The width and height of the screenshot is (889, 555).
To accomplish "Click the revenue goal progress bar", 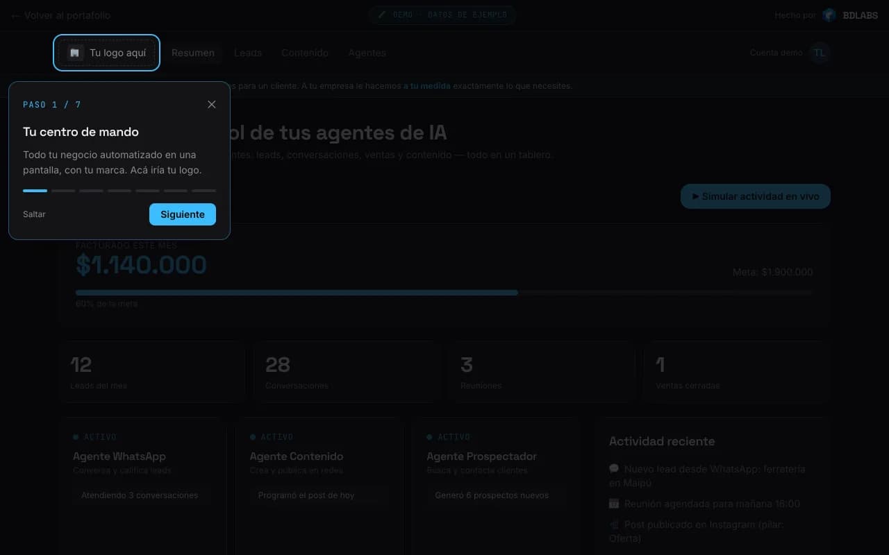I will (444, 293).
